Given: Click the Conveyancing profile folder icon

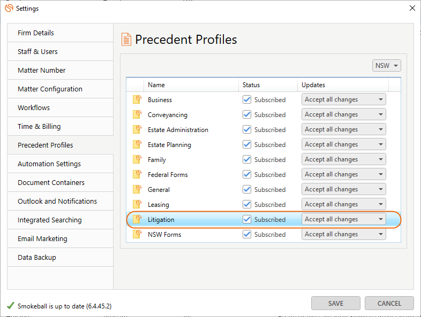Looking at the screenshot, I should click(x=137, y=114).
